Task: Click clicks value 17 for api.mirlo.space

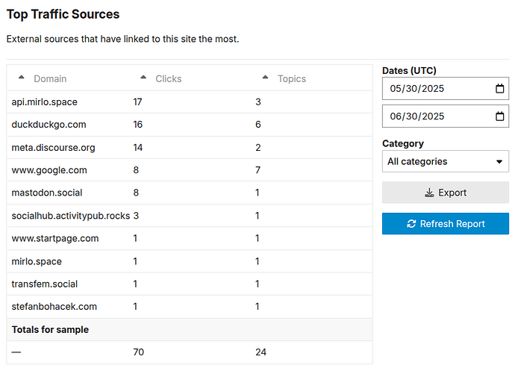Action: coord(137,102)
